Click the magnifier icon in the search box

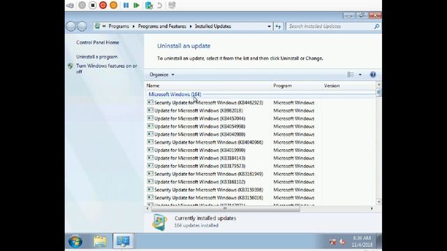click(x=376, y=26)
